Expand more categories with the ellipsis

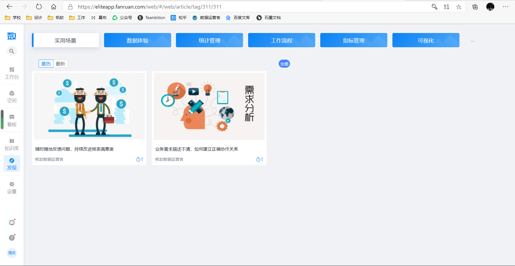coord(473,41)
